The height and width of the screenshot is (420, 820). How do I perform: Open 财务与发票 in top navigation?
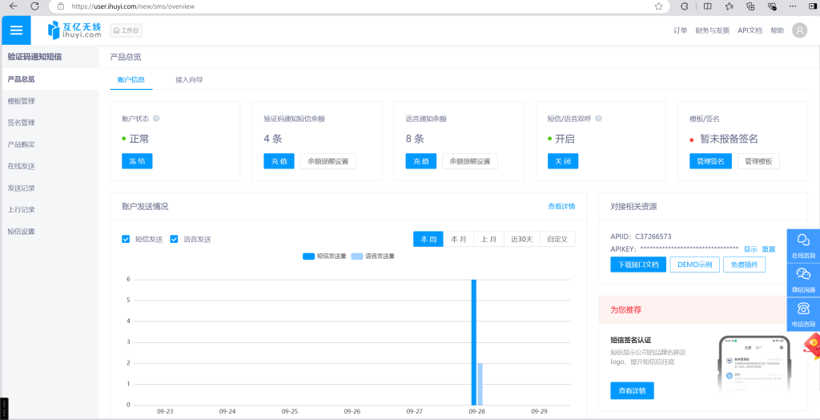[712, 30]
